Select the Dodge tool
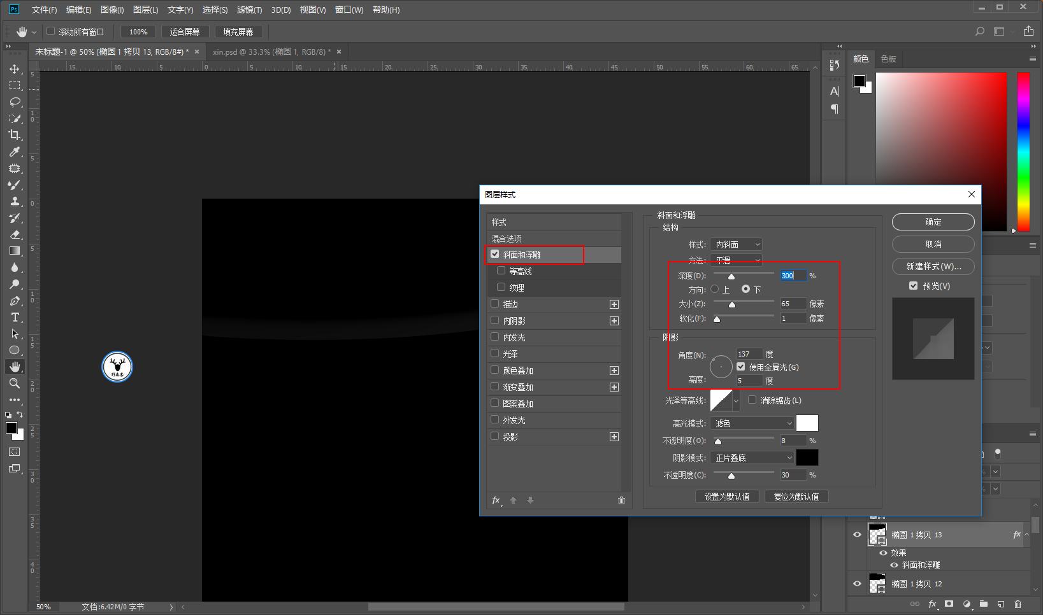The width and height of the screenshot is (1043, 615). pyautogui.click(x=15, y=284)
